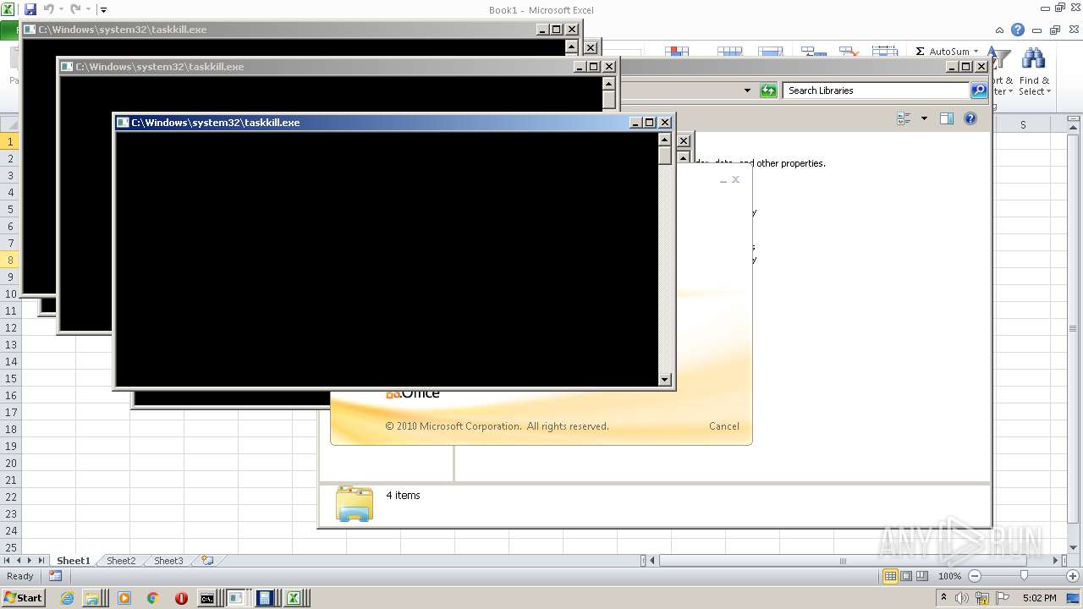
Task: Click the 100% zoom level text
Action: pos(949,576)
